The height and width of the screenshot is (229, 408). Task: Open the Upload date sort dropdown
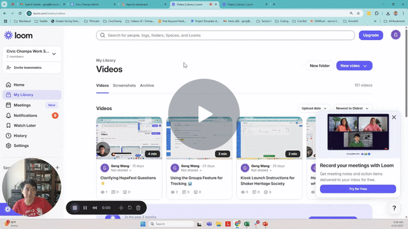[314, 108]
